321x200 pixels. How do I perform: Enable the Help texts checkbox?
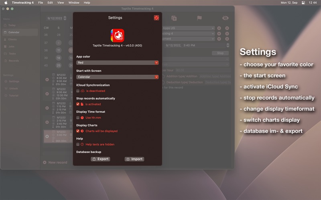(78, 144)
